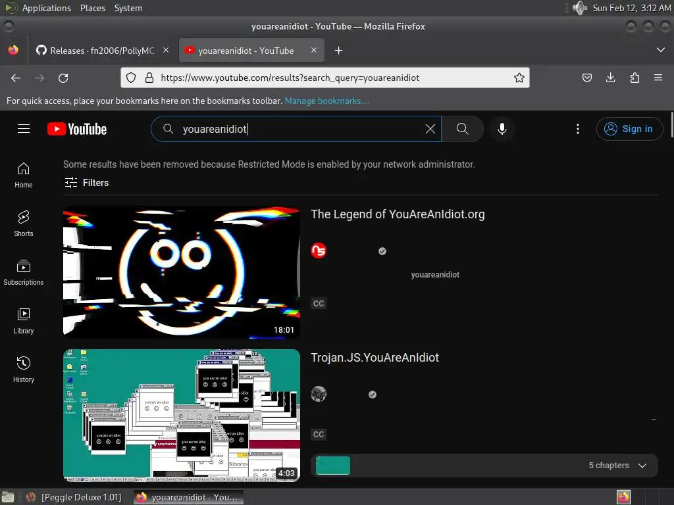Go back with Firefox back arrow

click(16, 78)
